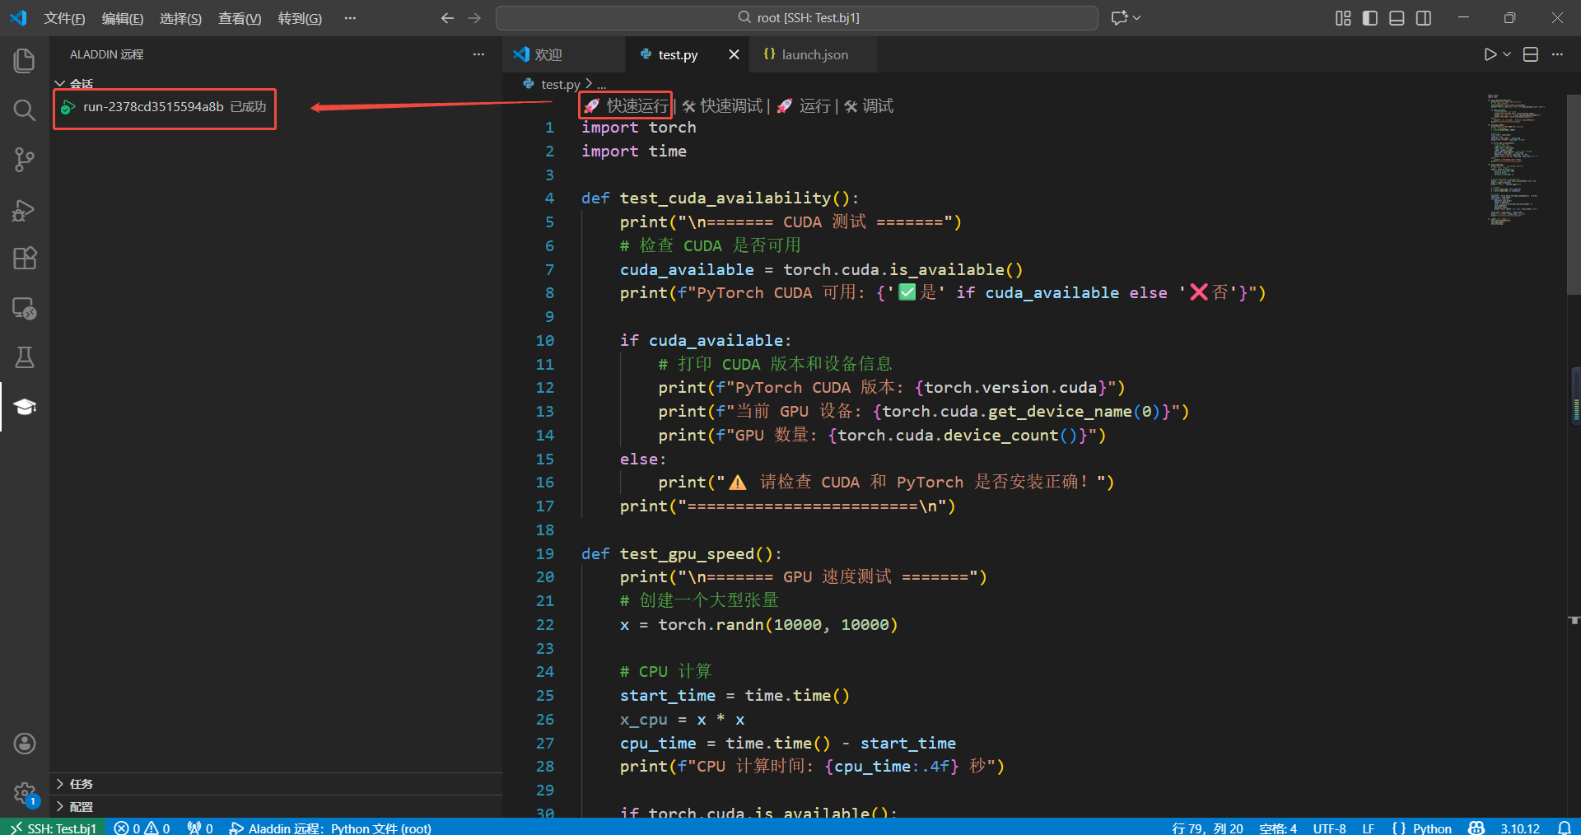This screenshot has width=1581, height=835.
Task: Open the Source Control view
Action: [x=25, y=160]
